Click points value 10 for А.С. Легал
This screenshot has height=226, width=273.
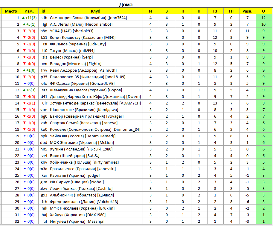click(x=263, y=24)
